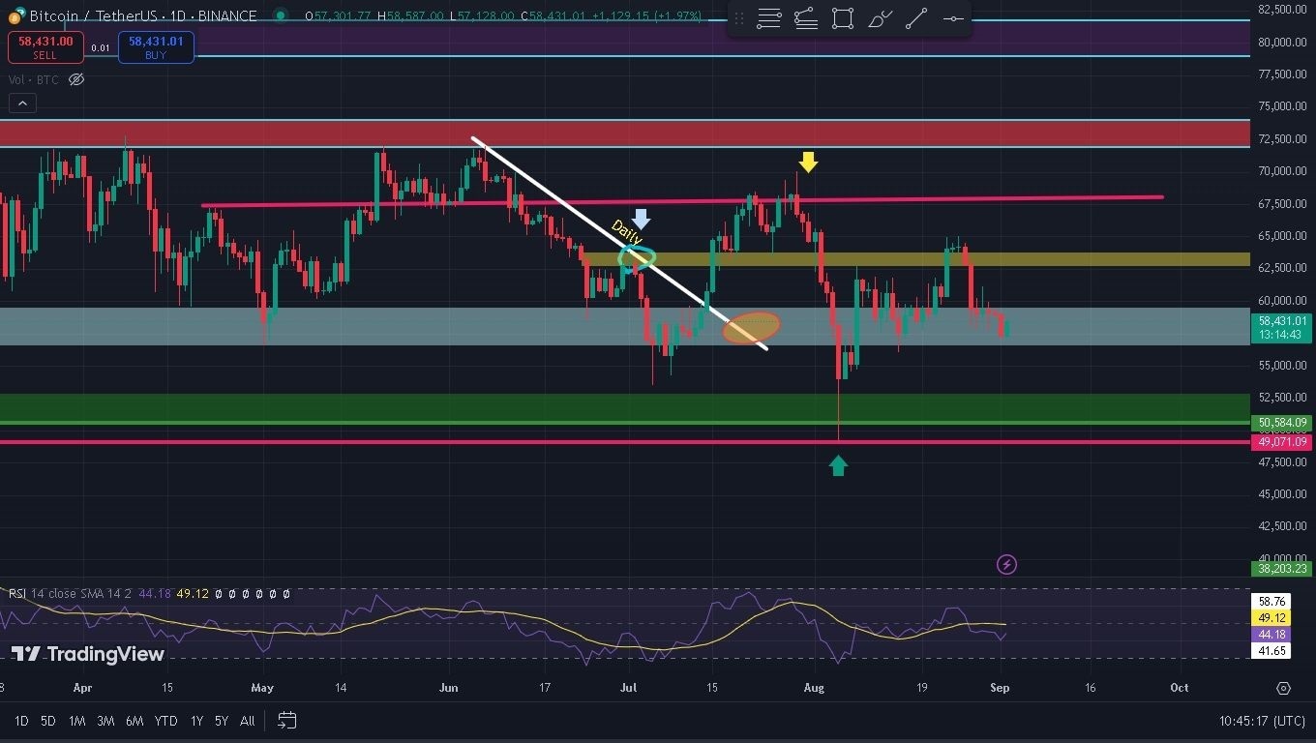This screenshot has height=743, width=1316.
Task: Select the trend line tool
Action: point(916,18)
